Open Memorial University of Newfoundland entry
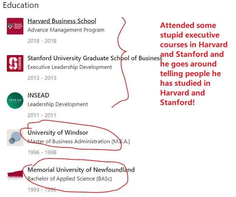The height and width of the screenshot is (197, 236). pos(81,170)
